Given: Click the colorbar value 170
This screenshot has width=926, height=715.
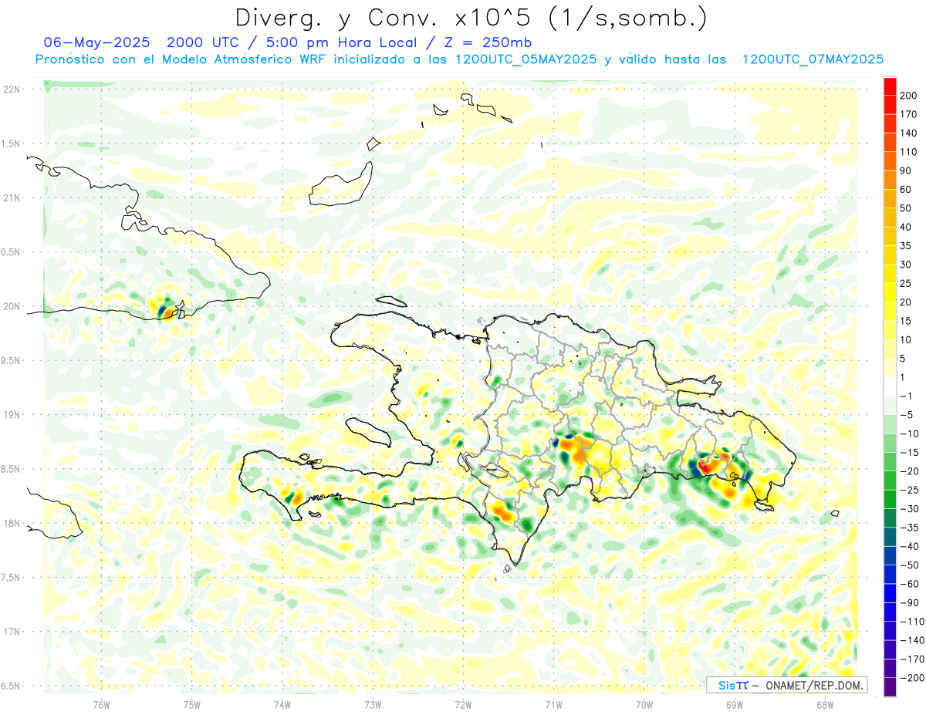Looking at the screenshot, I should [908, 114].
